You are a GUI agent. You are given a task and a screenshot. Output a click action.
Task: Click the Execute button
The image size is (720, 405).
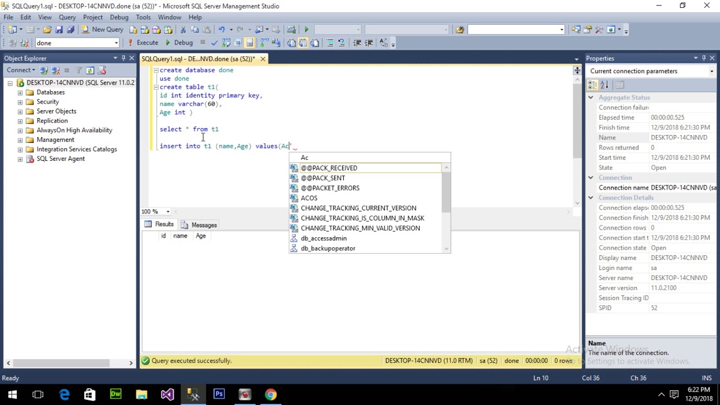pyautogui.click(x=142, y=43)
